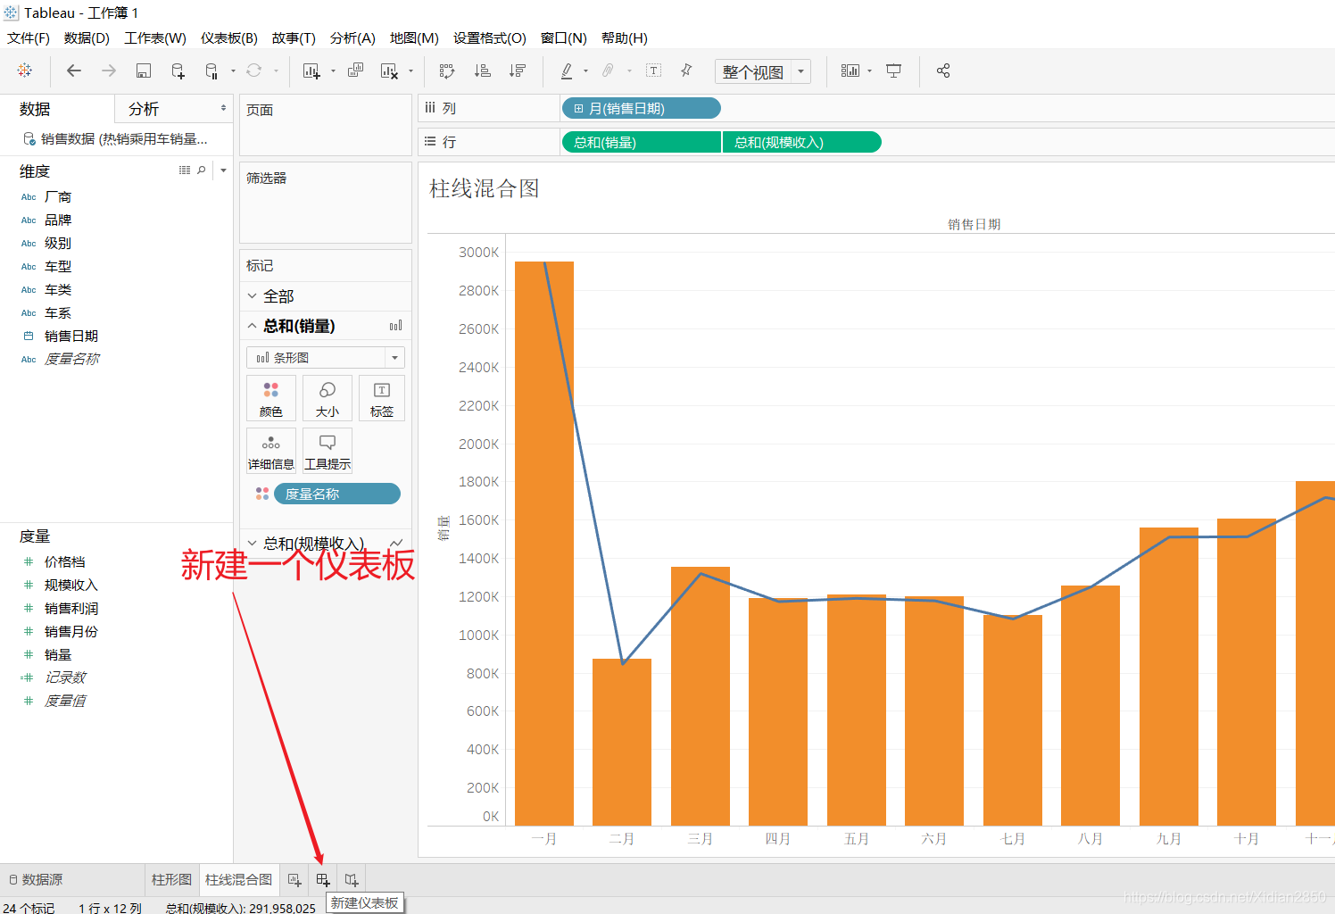Click the orange 一月 bar
This screenshot has height=914, width=1335.
544,544
